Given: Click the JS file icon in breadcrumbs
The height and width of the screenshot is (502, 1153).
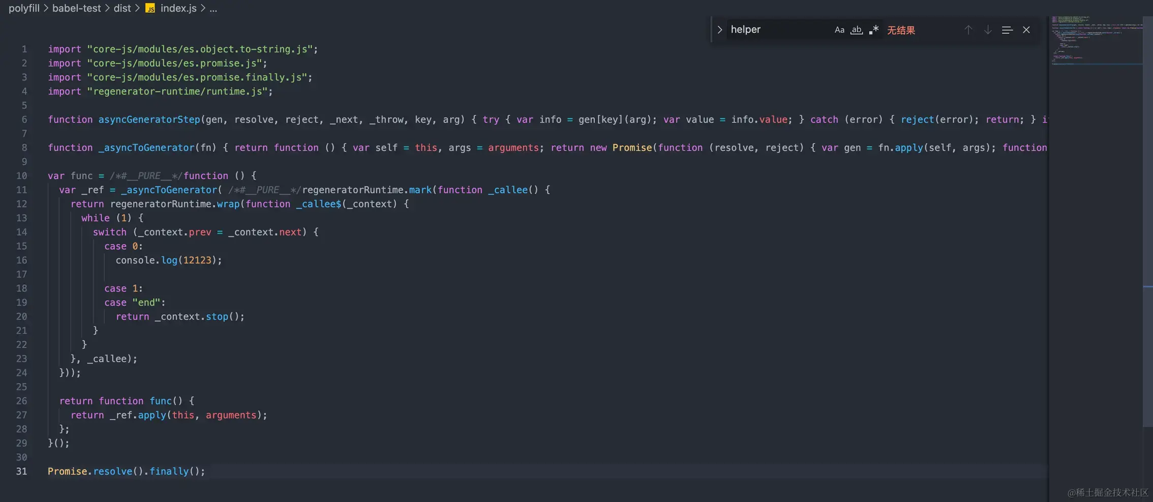Looking at the screenshot, I should pyautogui.click(x=150, y=8).
